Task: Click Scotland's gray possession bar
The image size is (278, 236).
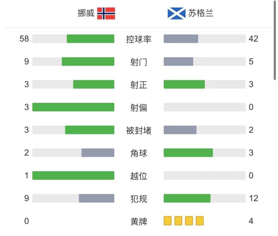Action: coord(181,39)
